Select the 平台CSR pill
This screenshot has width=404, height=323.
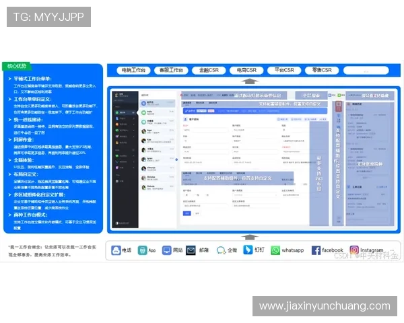[x=284, y=70]
